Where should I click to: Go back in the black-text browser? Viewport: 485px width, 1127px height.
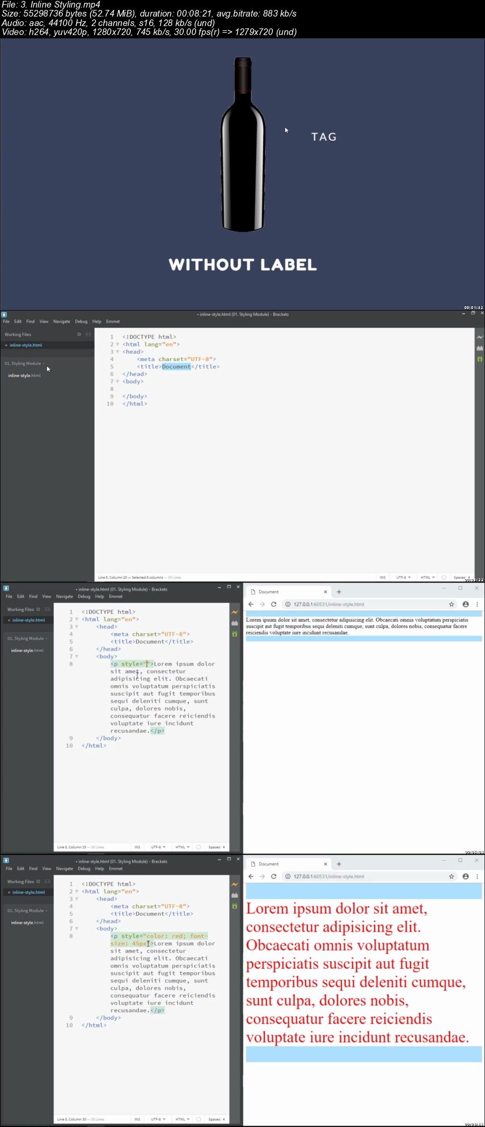point(251,604)
